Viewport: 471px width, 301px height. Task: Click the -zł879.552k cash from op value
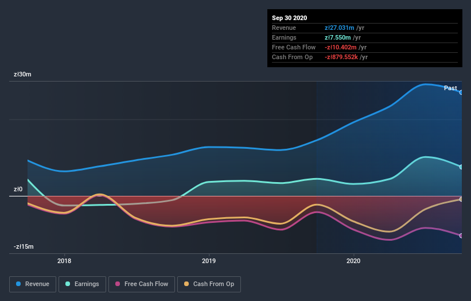tap(341, 57)
